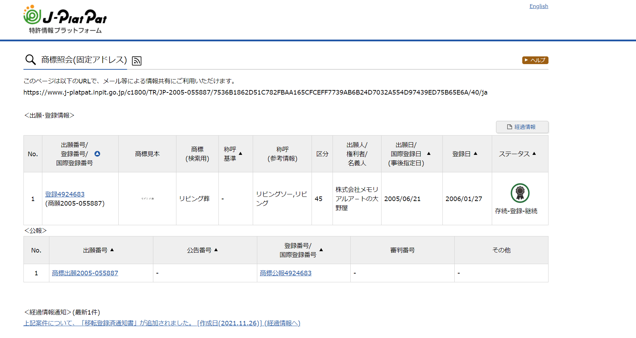Image resolution: width=636 pixels, height=338 pixels.
Task: Sort gazette table by 公告番号 arrow
Action: [x=216, y=250]
